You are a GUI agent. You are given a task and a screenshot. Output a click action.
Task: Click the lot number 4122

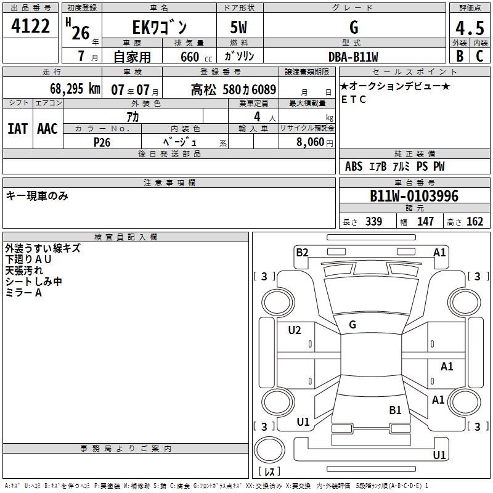point(30,25)
